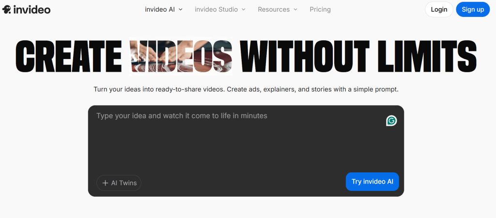Click the WITHOUT LIMITS headline text
The height and width of the screenshot is (218, 496).
click(358, 56)
